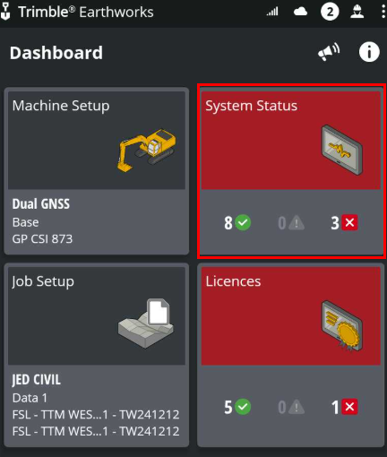Open the System Status tile
Screen dimensions: 387x457
[x=291, y=171]
